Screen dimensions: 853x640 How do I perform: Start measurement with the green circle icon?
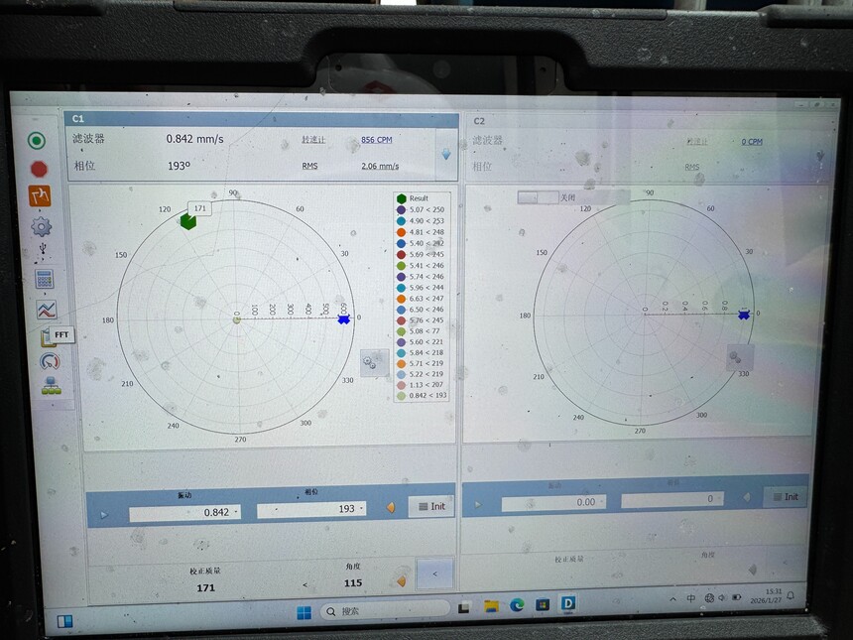coord(37,141)
